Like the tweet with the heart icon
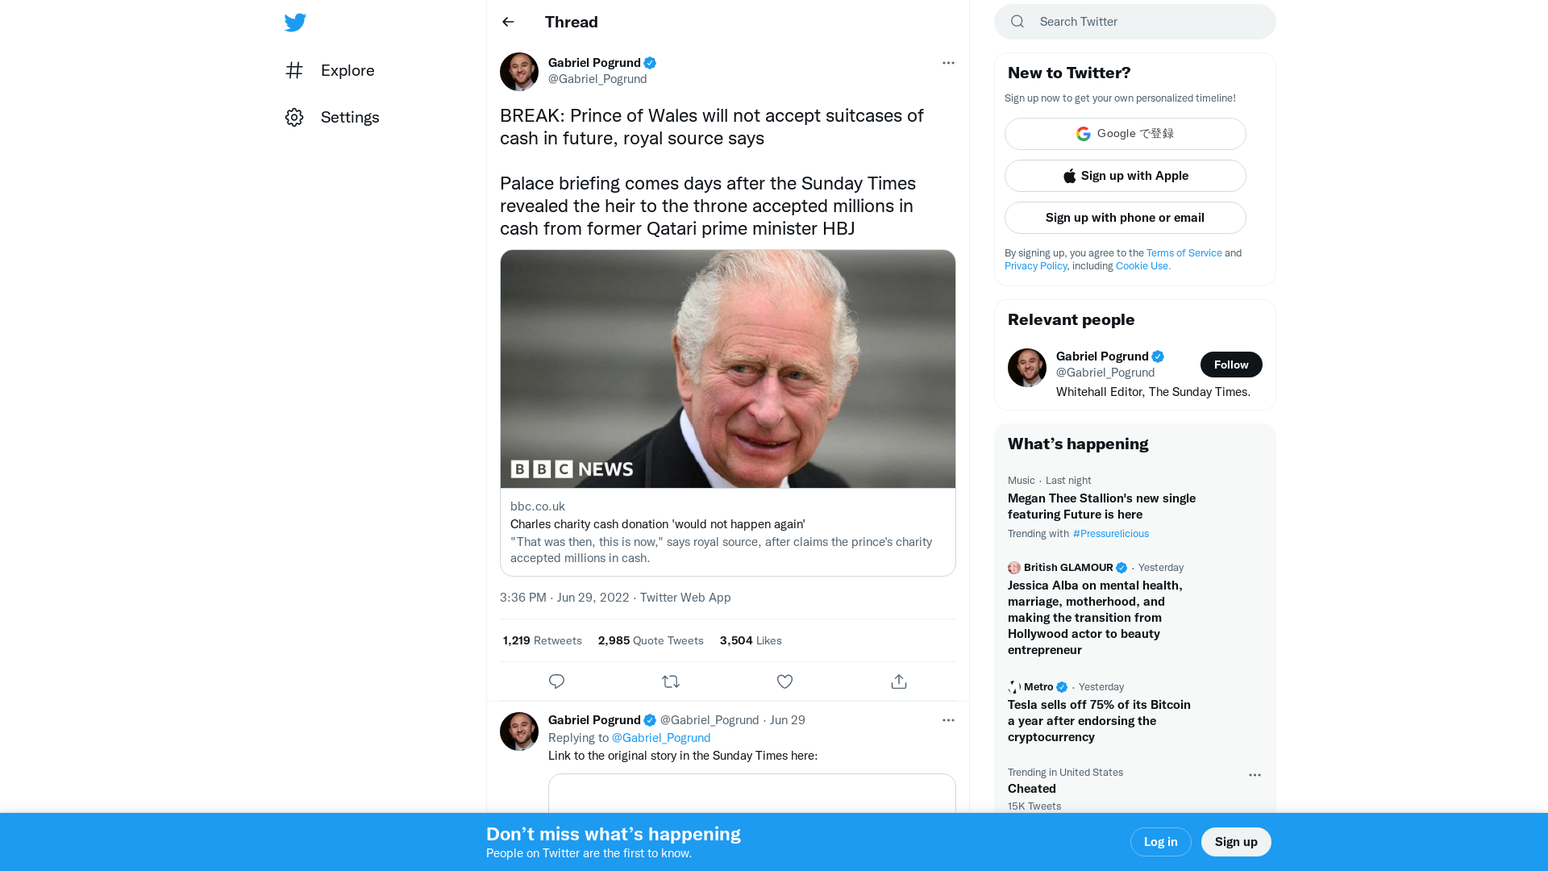The image size is (1548, 871). [x=784, y=681]
